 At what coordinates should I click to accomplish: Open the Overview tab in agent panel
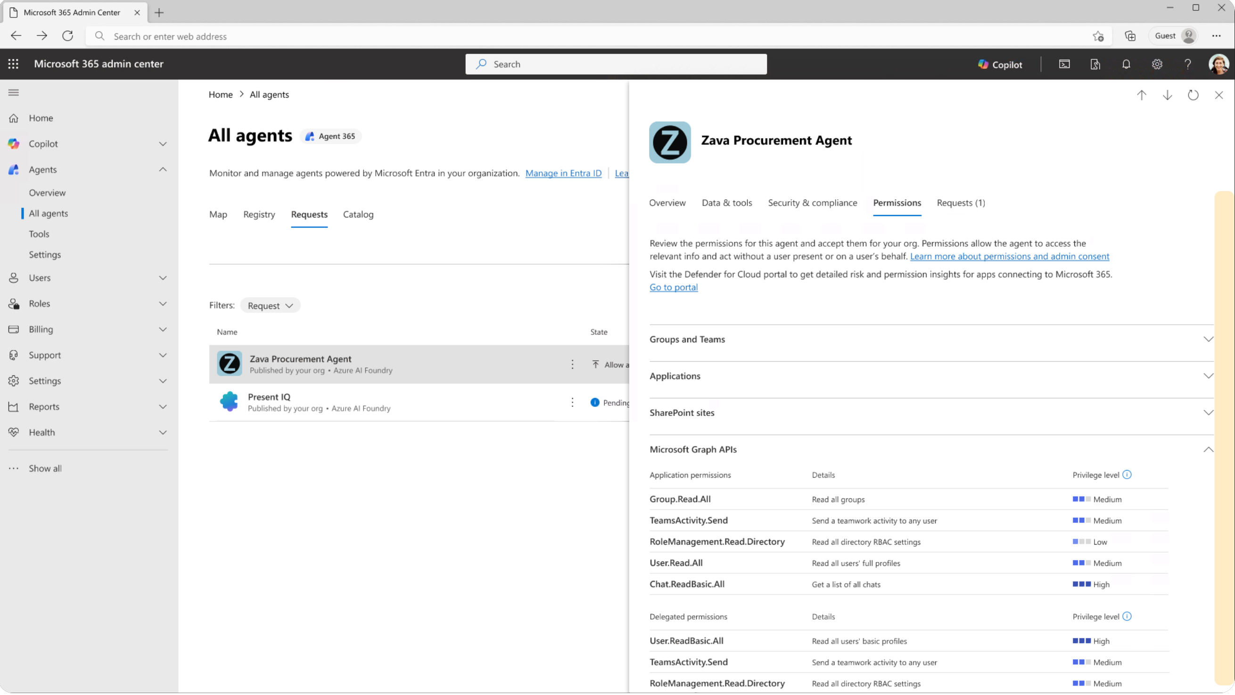click(667, 203)
